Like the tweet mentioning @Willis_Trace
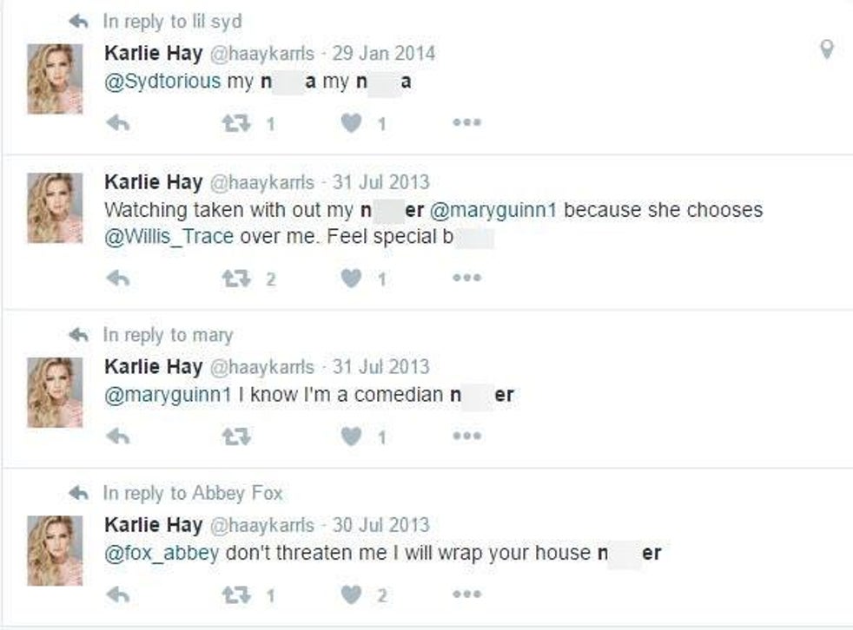The width and height of the screenshot is (853, 630). 351,279
